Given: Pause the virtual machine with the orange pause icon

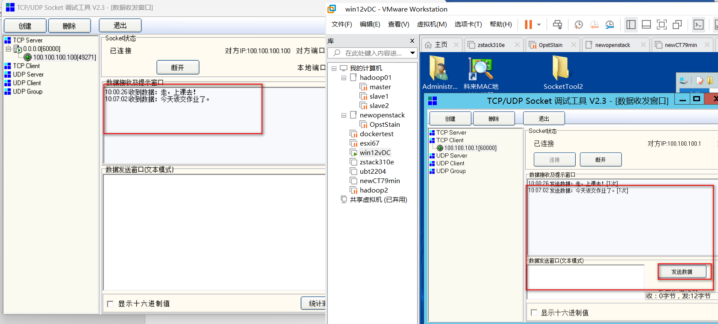Looking at the screenshot, I should tap(529, 24).
